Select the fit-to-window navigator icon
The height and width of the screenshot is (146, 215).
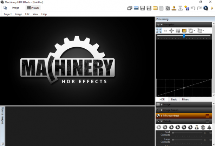click(x=159, y=30)
